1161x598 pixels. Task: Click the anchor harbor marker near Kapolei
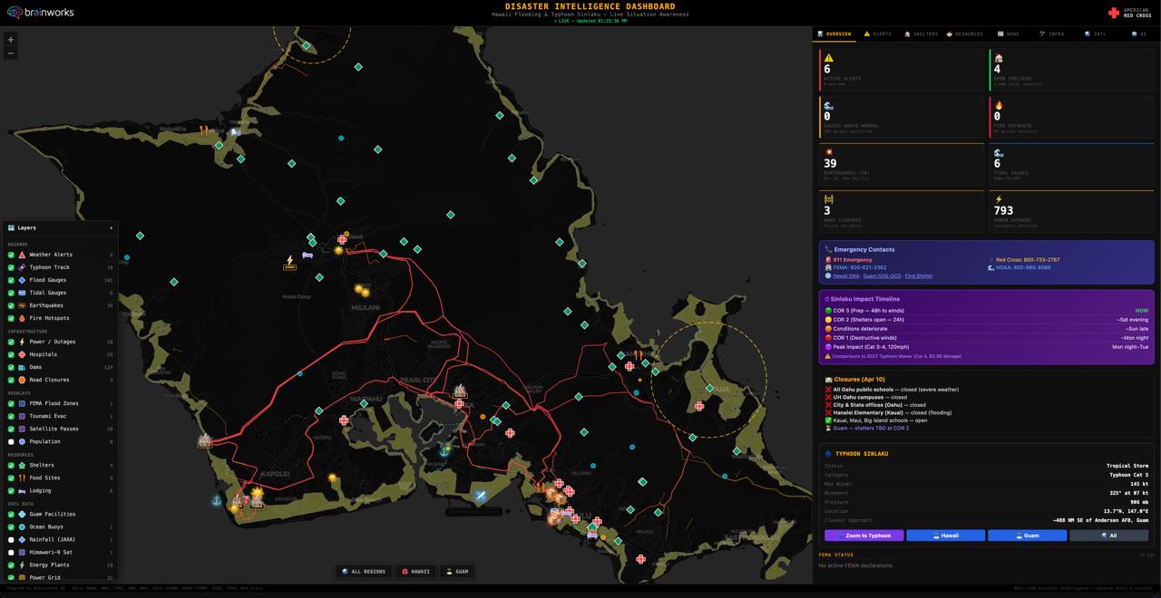point(217,500)
